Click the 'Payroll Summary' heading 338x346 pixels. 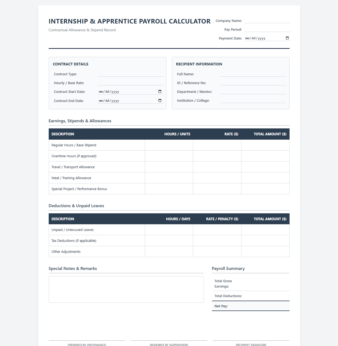click(x=228, y=268)
